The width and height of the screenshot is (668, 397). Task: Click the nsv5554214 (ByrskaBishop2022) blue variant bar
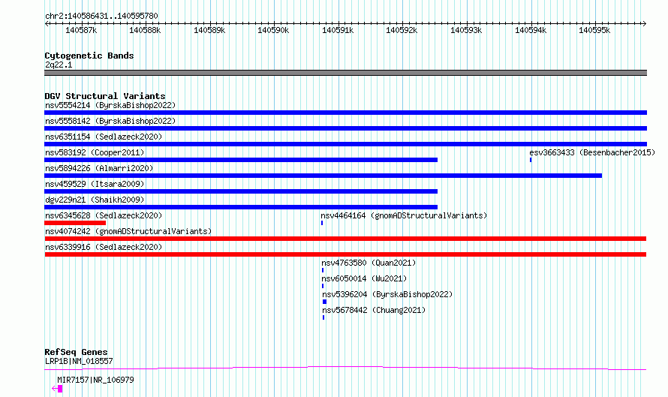pyautogui.click(x=345, y=113)
